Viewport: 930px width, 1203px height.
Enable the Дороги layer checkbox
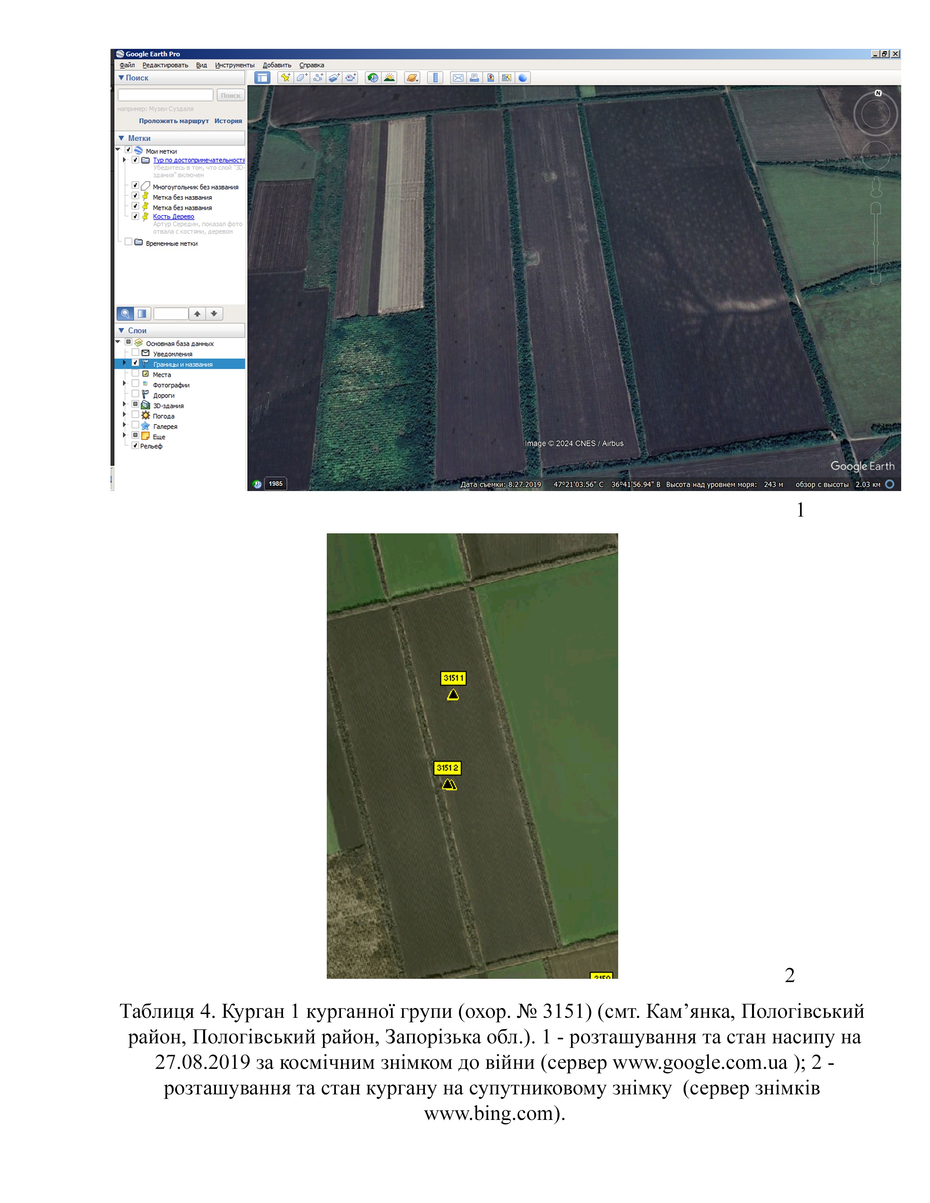[135, 394]
